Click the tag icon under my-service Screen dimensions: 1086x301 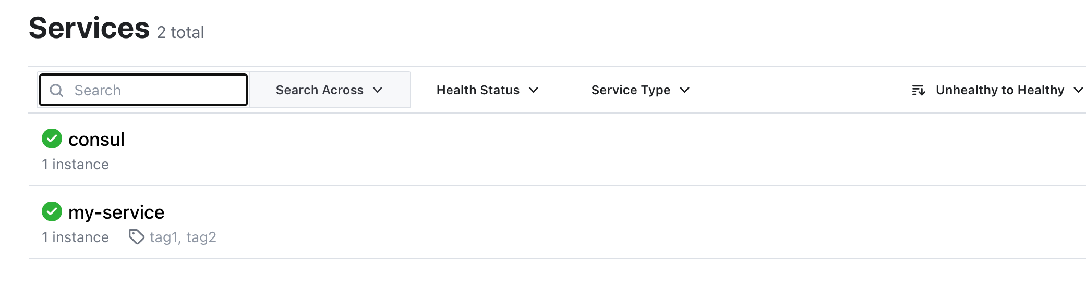pyautogui.click(x=137, y=237)
